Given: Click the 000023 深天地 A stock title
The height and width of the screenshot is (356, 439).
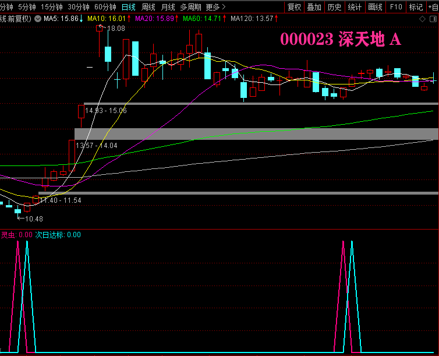Looking at the screenshot, I should pos(341,38).
